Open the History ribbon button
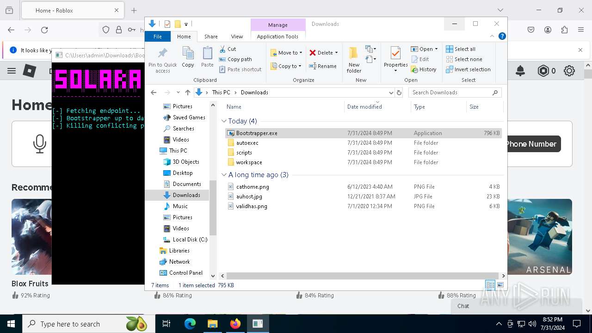The image size is (592, 333). tap(423, 69)
